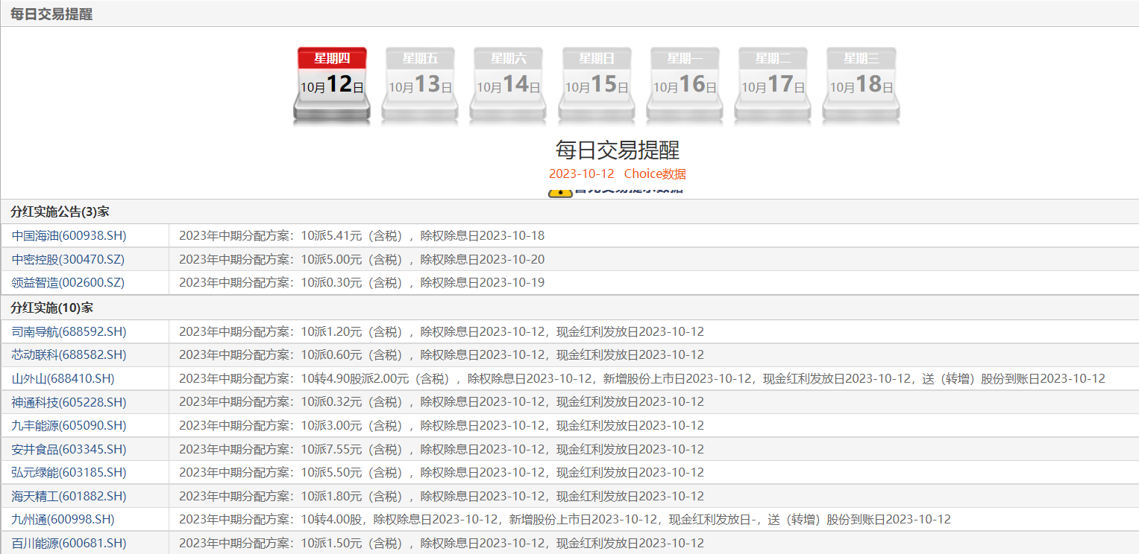This screenshot has height=554, width=1139.
Task: Open 山外山(688410.SH) stock link
Action: (63, 379)
